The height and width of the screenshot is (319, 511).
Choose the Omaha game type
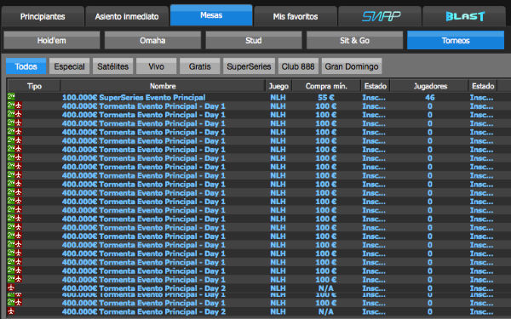pyautogui.click(x=152, y=40)
